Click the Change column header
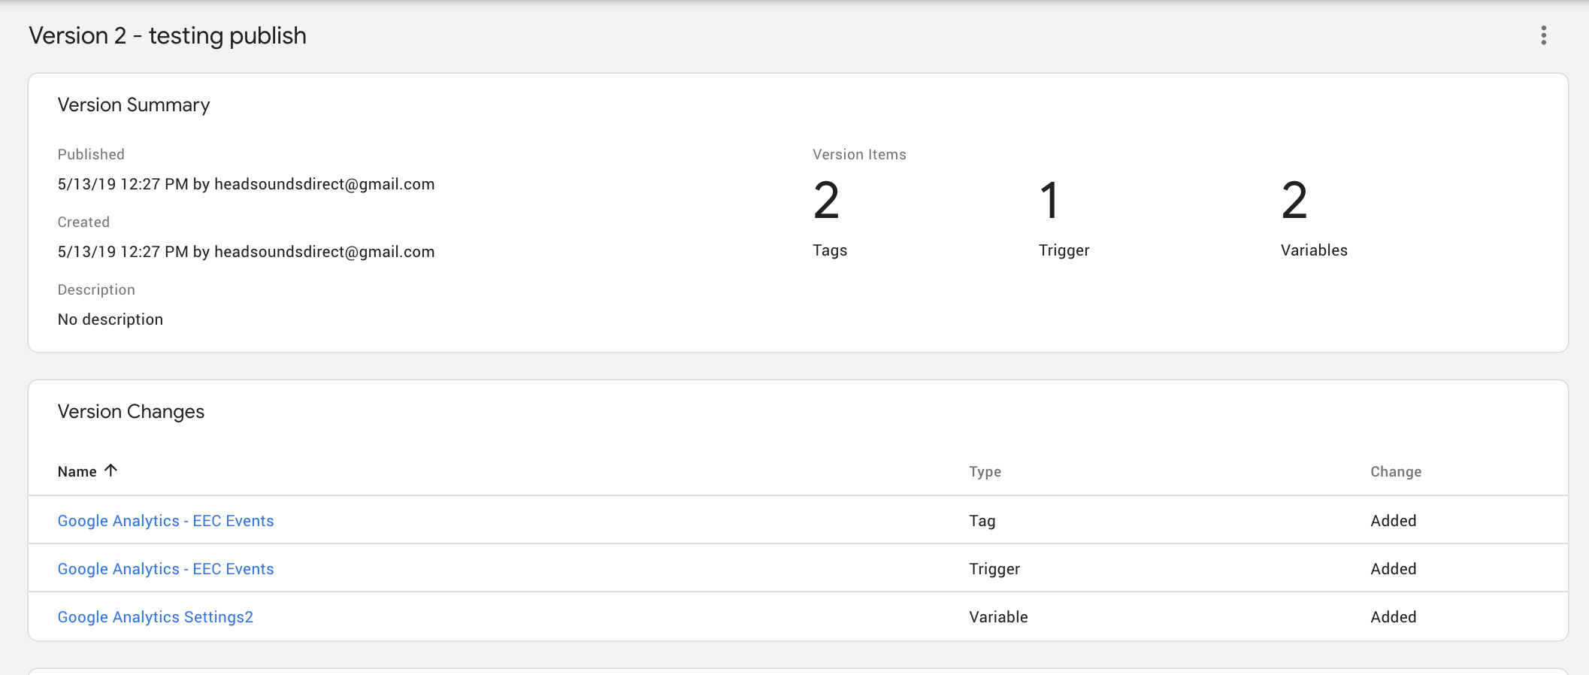 [1396, 471]
